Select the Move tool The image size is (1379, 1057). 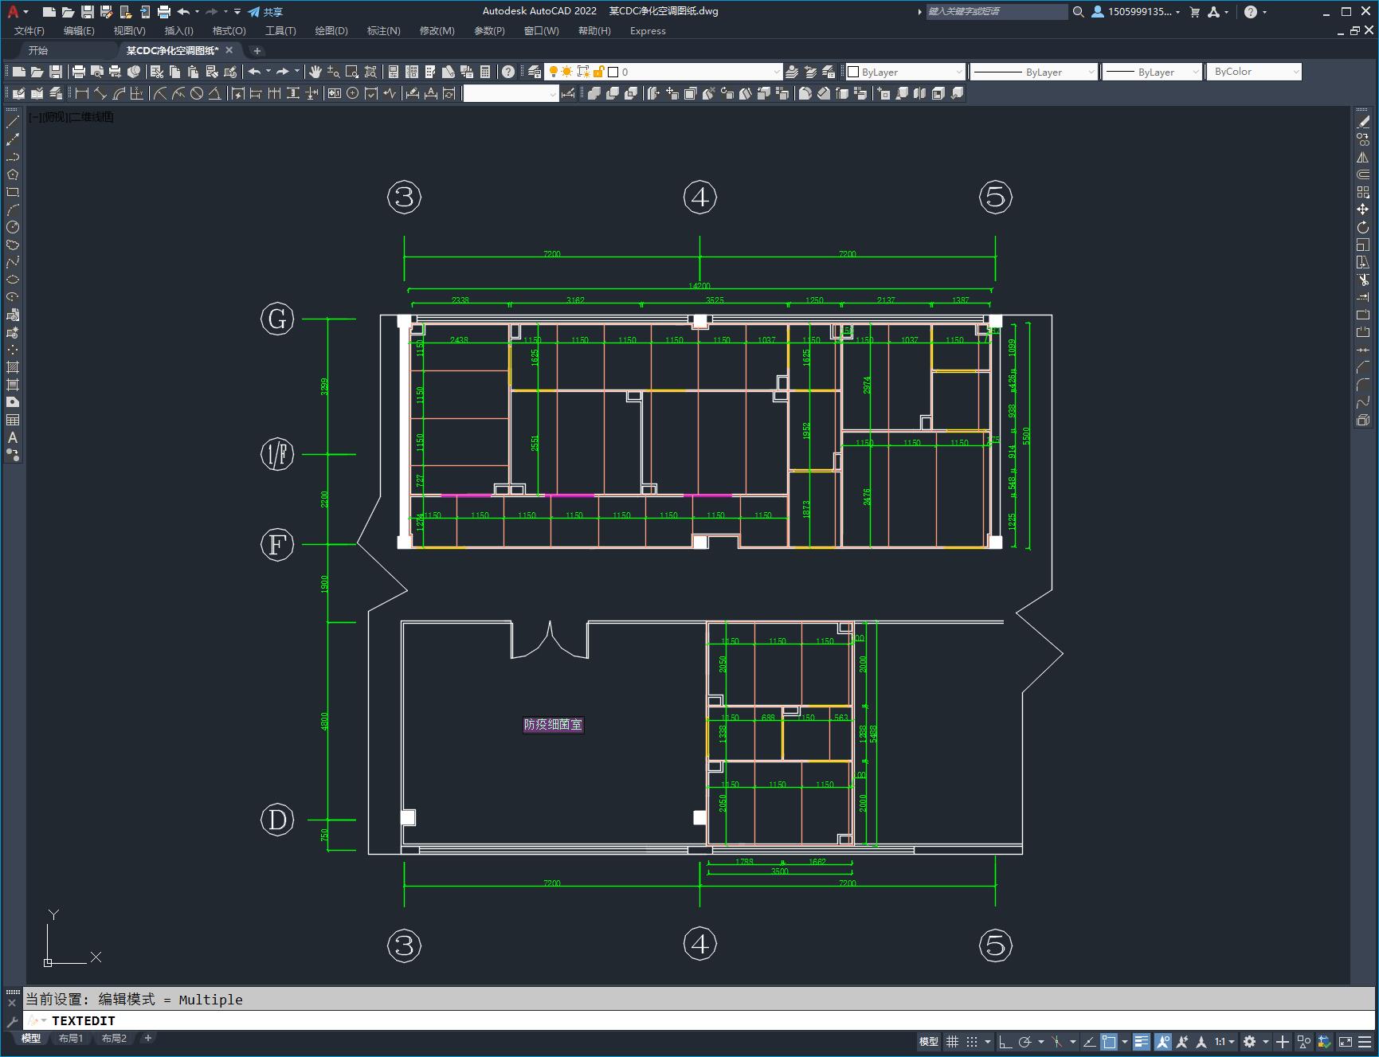click(1363, 209)
